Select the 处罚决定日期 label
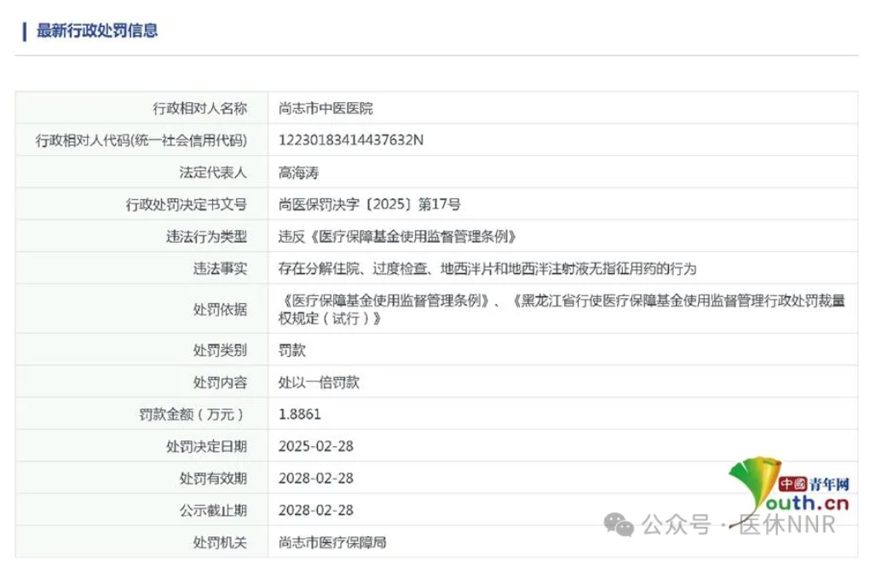This screenshot has width=882, height=573. click(x=206, y=447)
